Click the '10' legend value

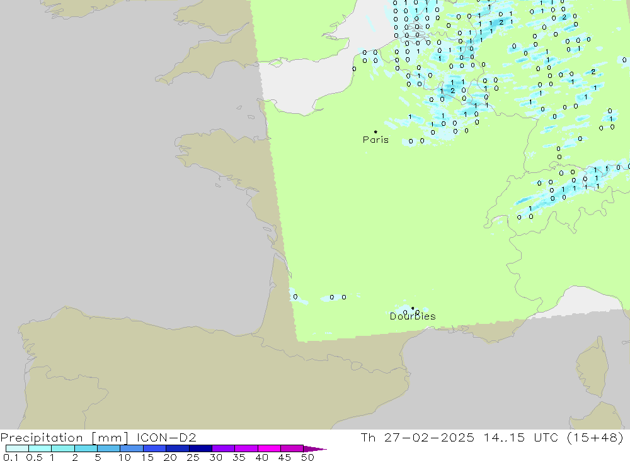pyautogui.click(x=125, y=457)
